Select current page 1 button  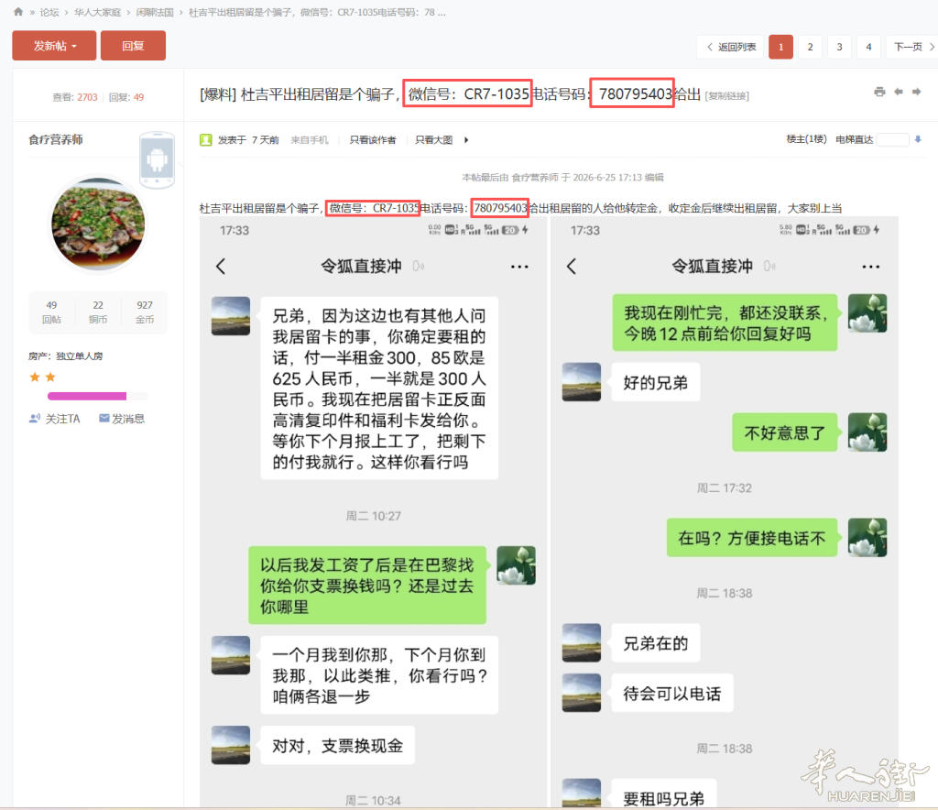(x=780, y=47)
